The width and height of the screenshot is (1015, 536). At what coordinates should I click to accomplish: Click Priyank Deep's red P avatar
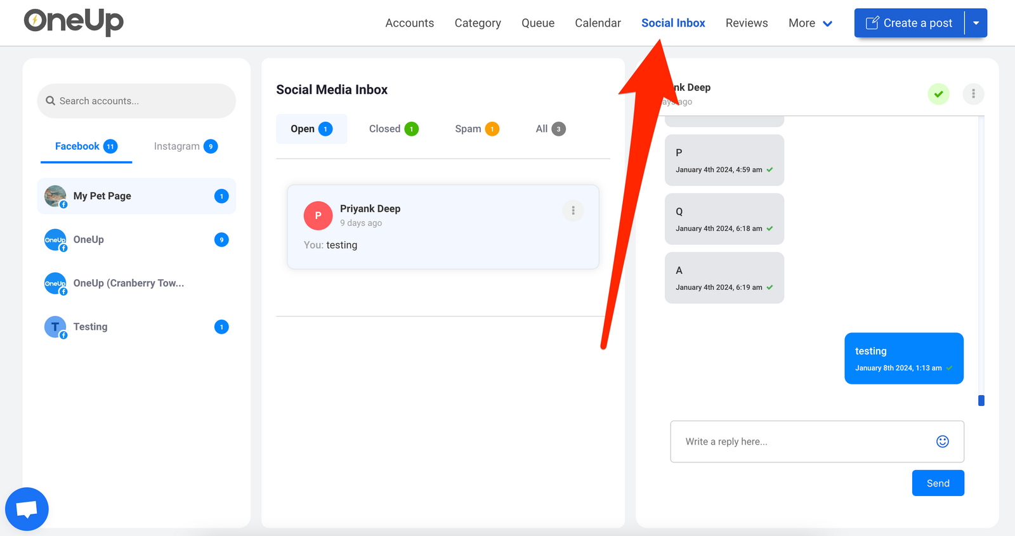[x=318, y=216]
